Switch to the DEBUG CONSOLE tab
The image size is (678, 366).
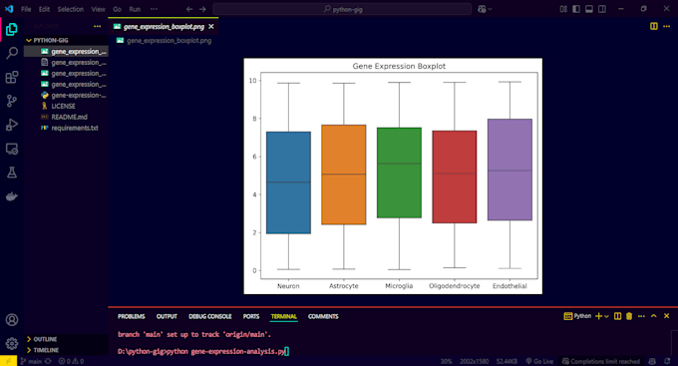point(210,317)
